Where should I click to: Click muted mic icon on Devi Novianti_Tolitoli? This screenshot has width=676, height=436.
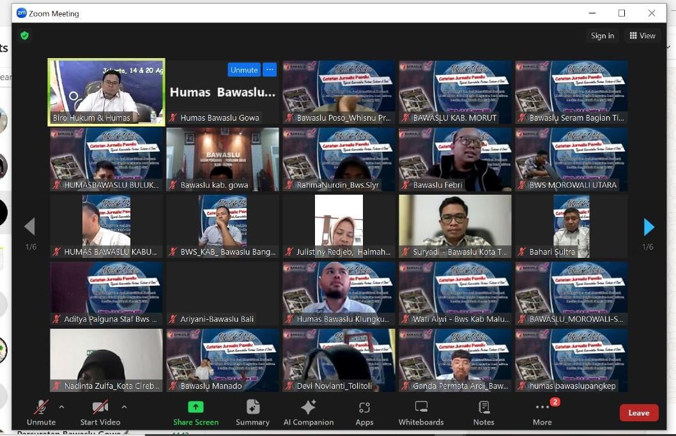pyautogui.click(x=289, y=386)
